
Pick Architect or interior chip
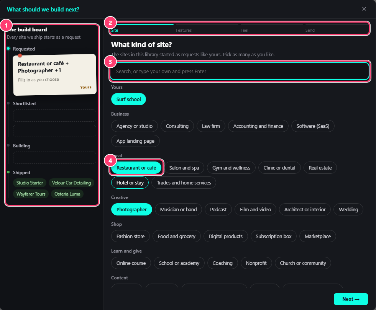click(305, 209)
